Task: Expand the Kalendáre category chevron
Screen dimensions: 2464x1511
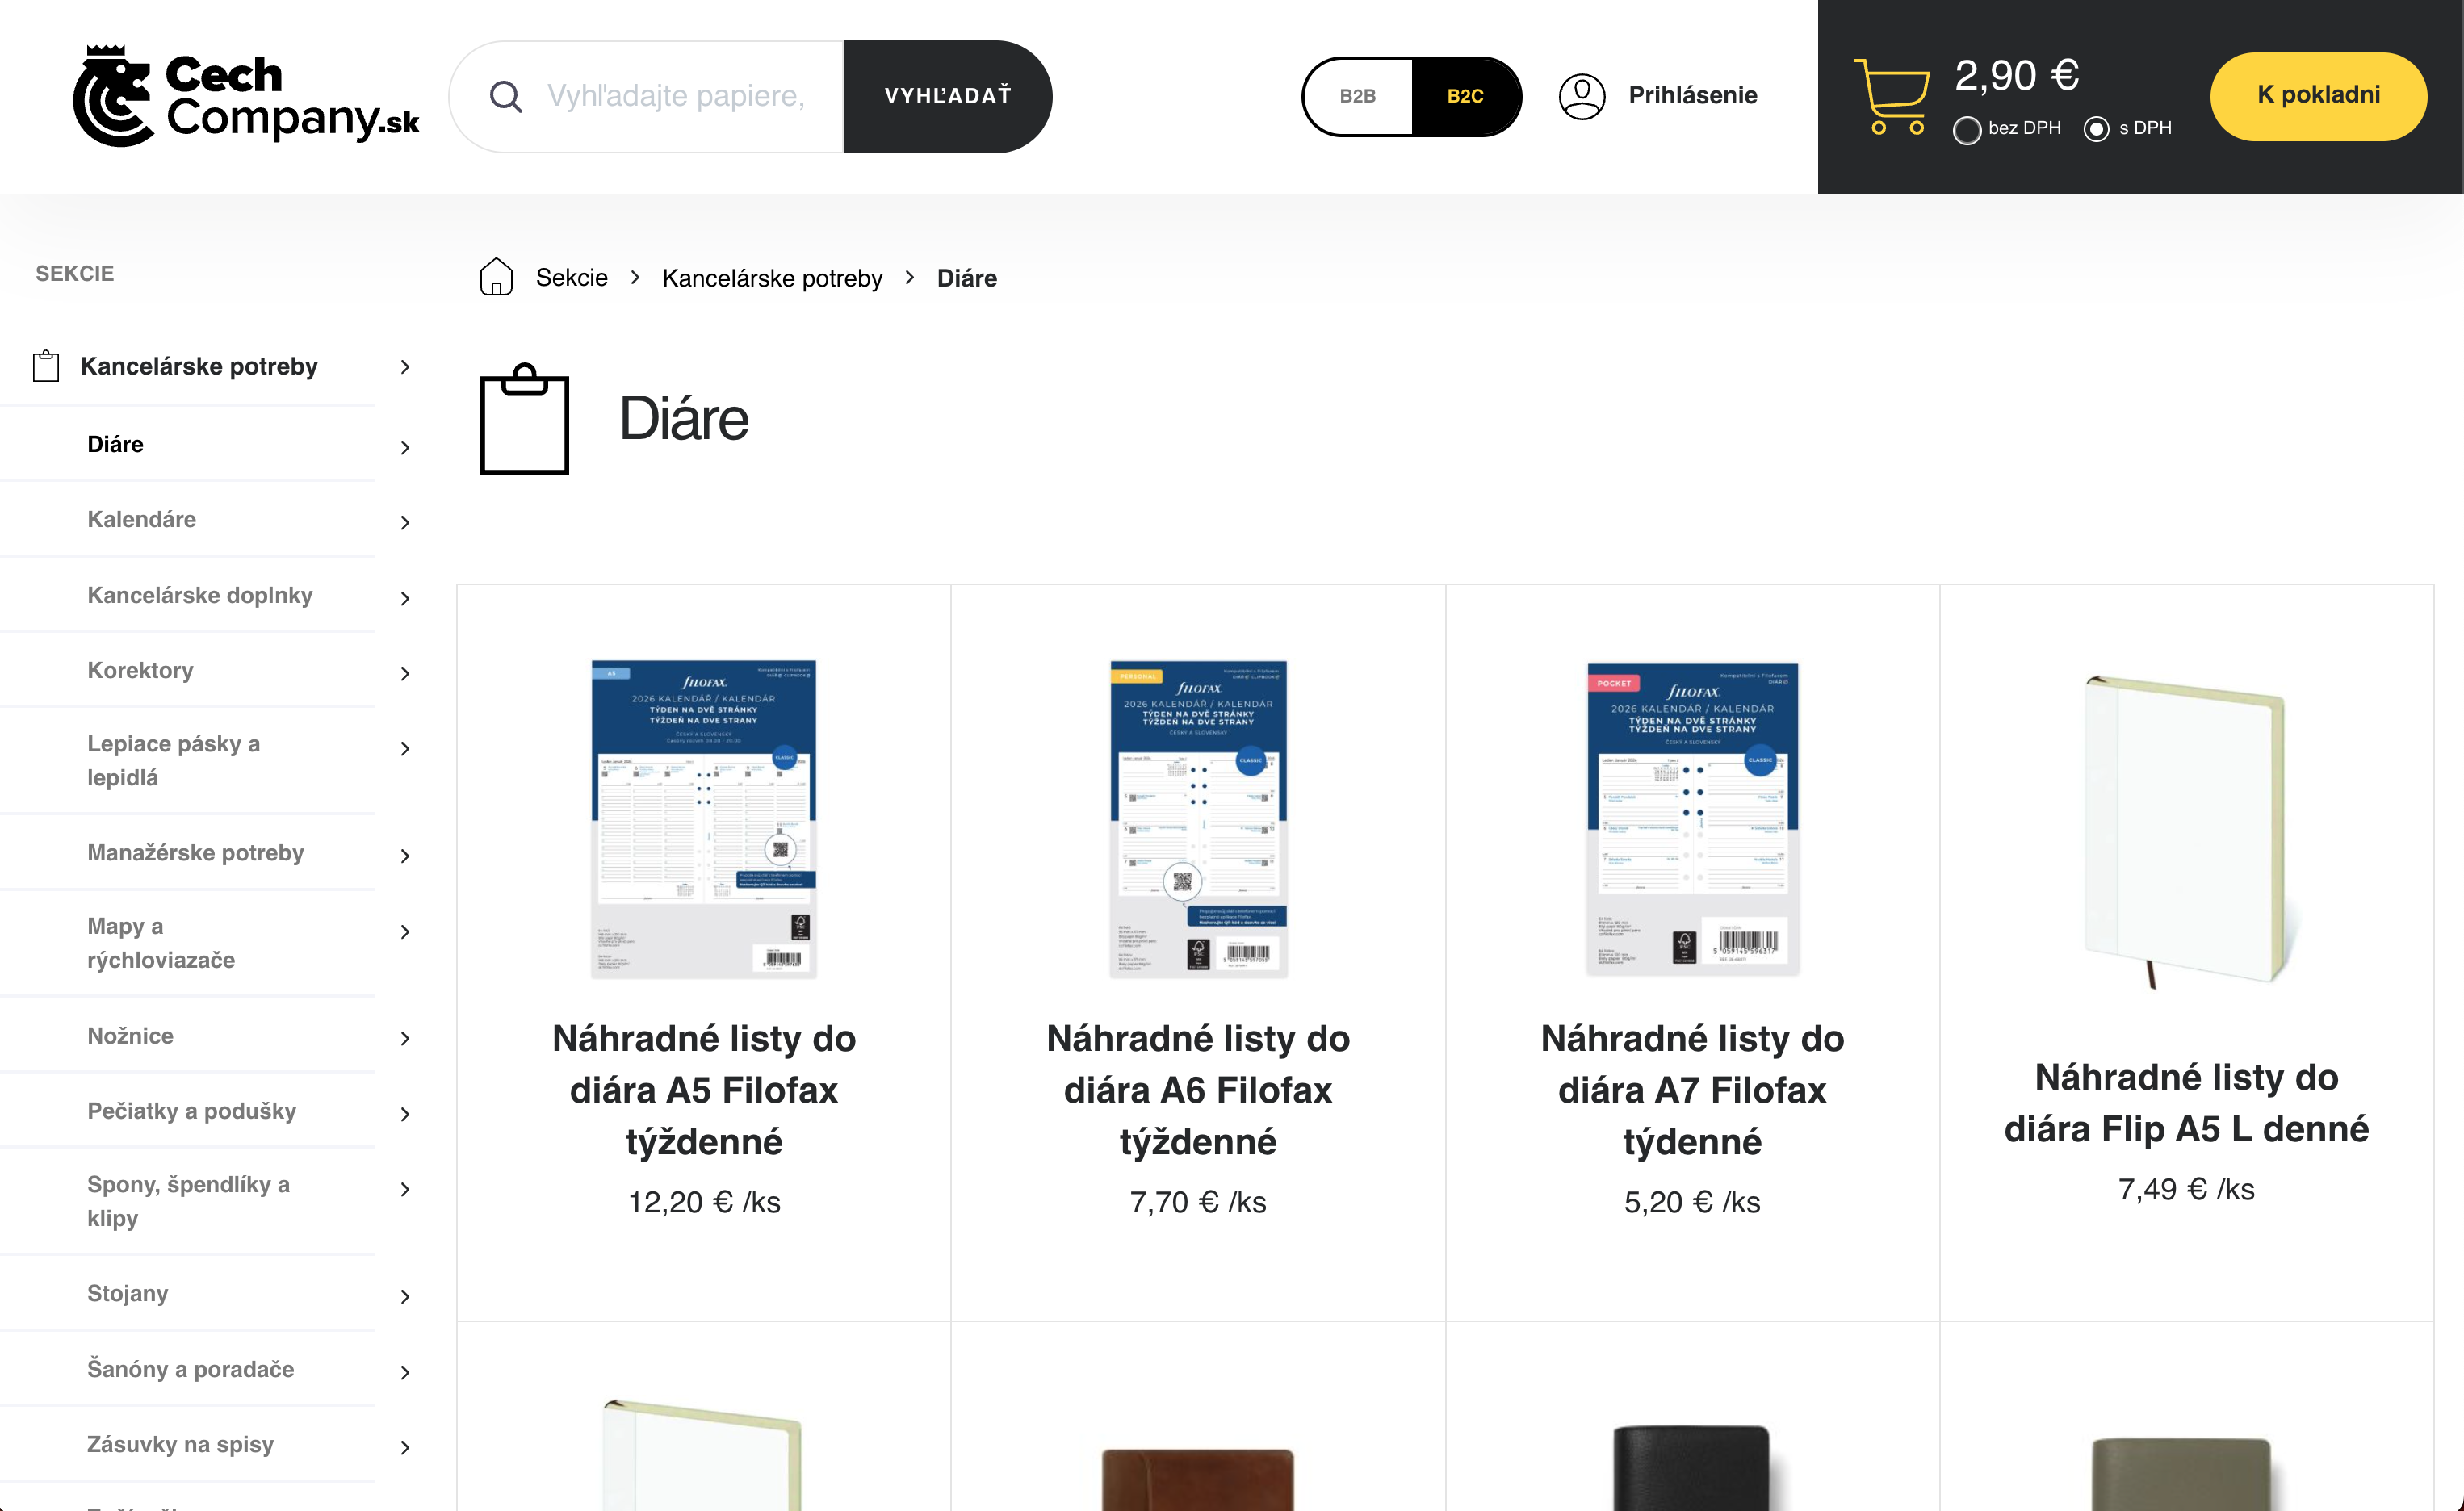Action: pos(405,522)
